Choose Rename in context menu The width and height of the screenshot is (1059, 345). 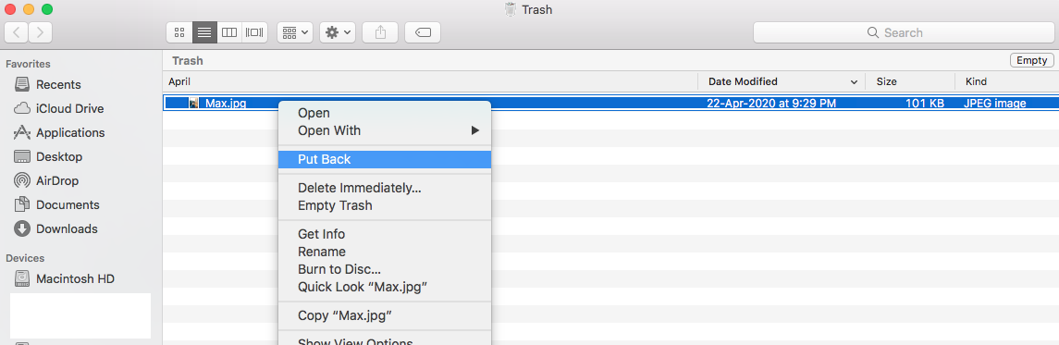tap(385, 252)
